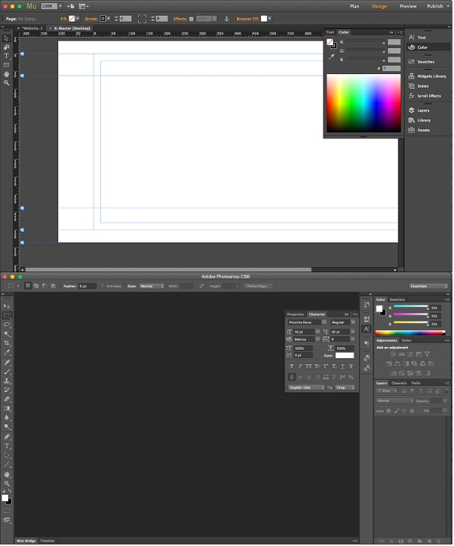454x546 pixels.
Task: Click Muse horizontal scrollbar
Action: 168,270
